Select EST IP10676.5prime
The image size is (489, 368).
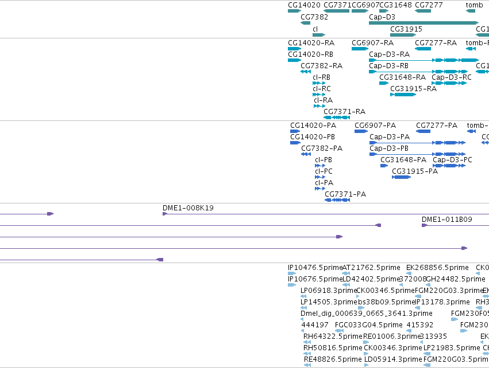292,285
